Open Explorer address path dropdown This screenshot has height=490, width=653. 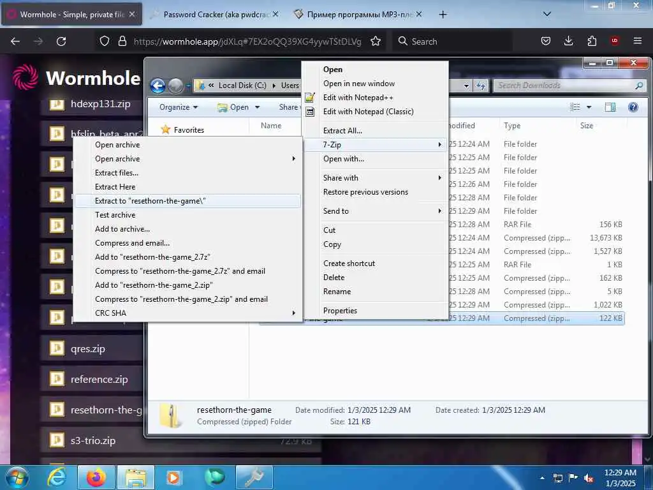click(466, 86)
